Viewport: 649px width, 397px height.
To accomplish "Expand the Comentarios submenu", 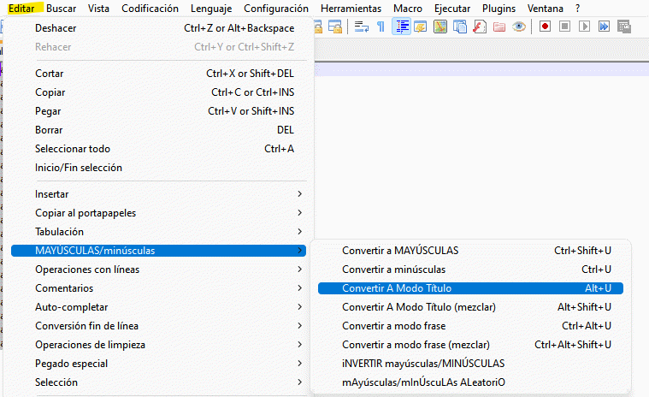I will pos(158,288).
